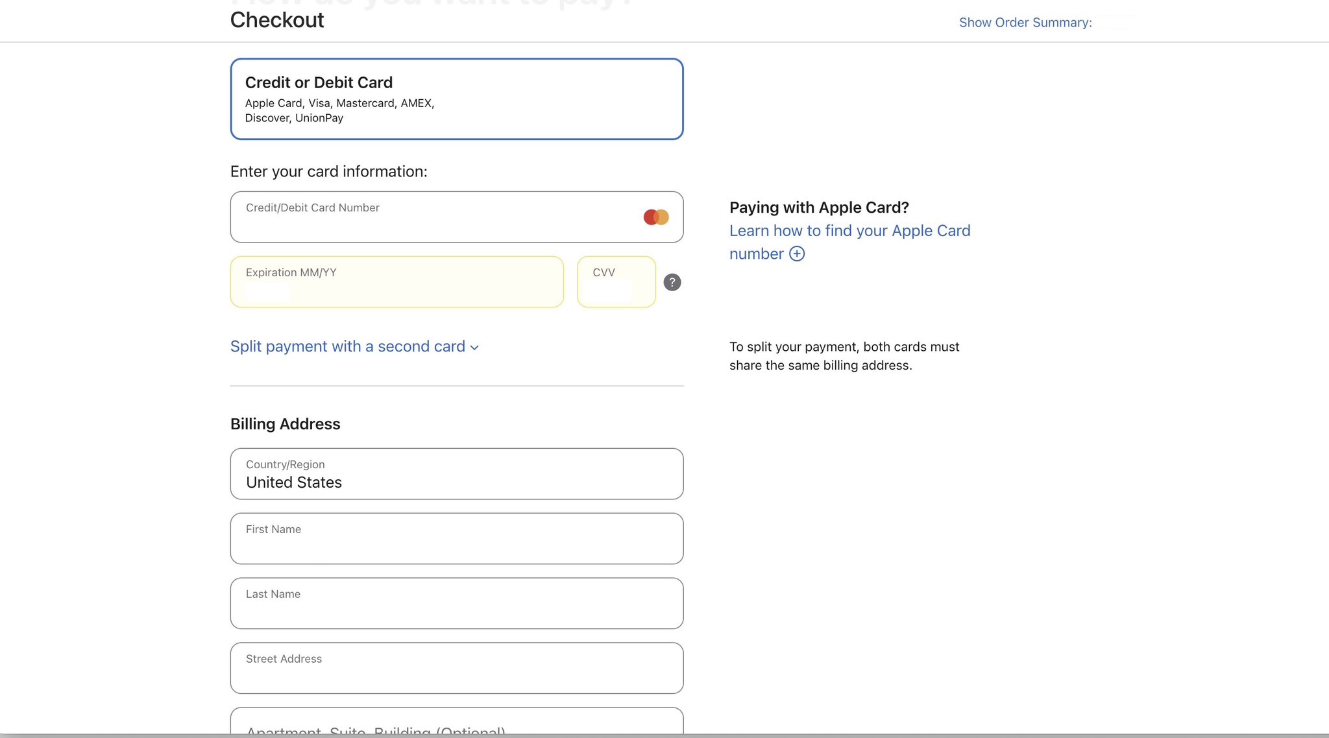Open Learn how to find your Apple Card link
This screenshot has width=1329, height=738.
coord(849,242)
